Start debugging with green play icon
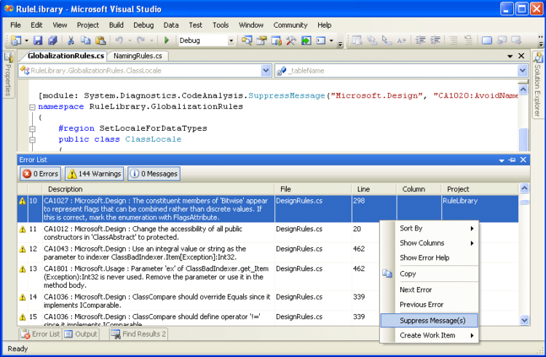The width and height of the screenshot is (546, 357). click(x=166, y=40)
